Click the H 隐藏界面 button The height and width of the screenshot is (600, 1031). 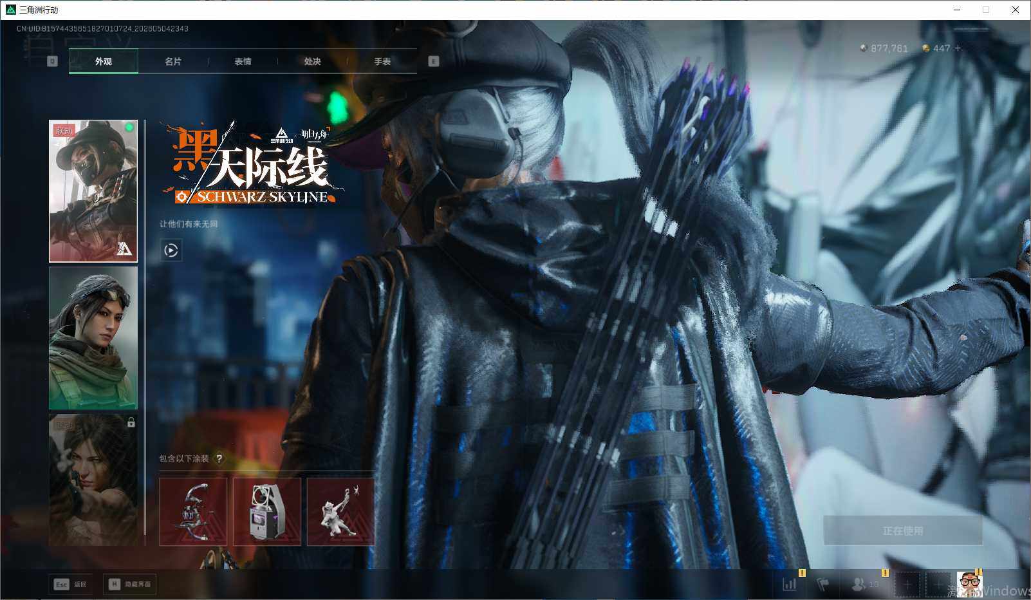point(129,584)
